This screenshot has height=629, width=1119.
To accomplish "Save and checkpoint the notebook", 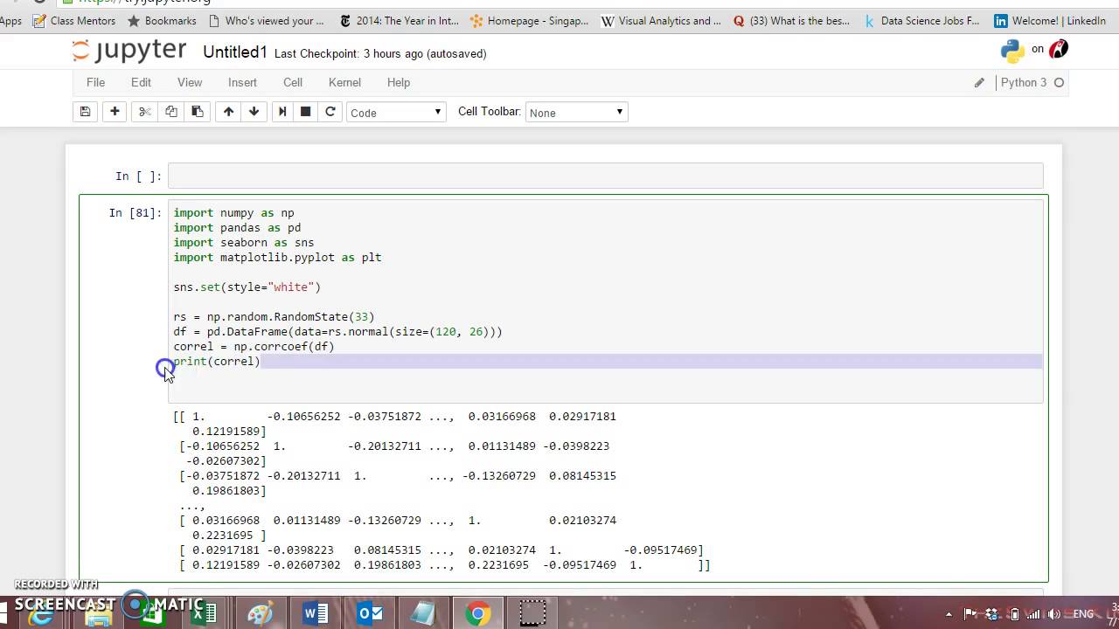I will (x=85, y=112).
